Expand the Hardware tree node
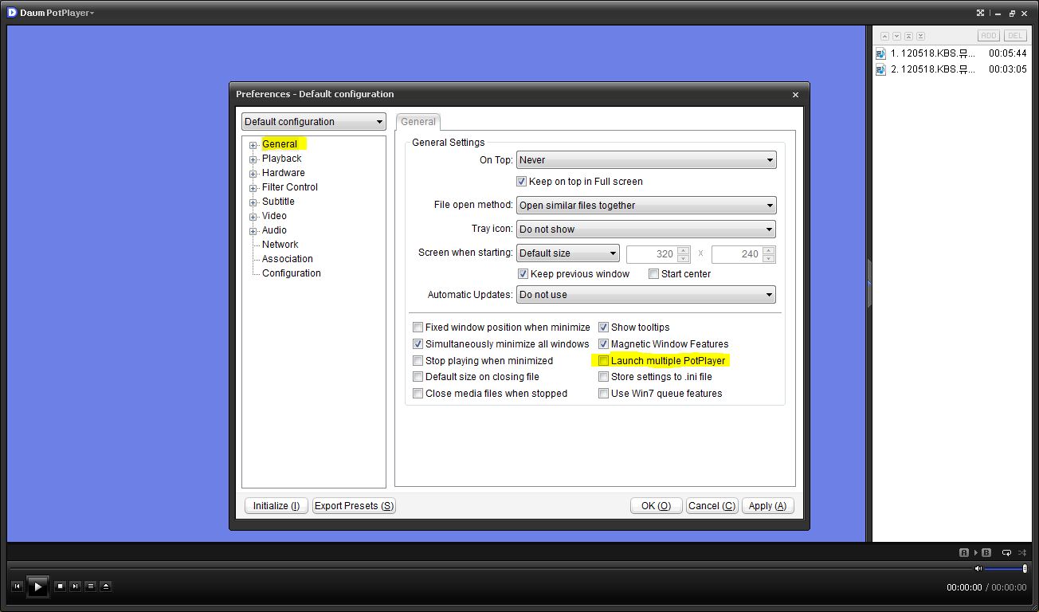1039x612 pixels. pyautogui.click(x=253, y=174)
